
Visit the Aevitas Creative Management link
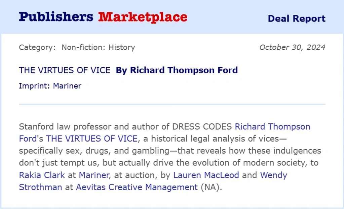[137, 187]
